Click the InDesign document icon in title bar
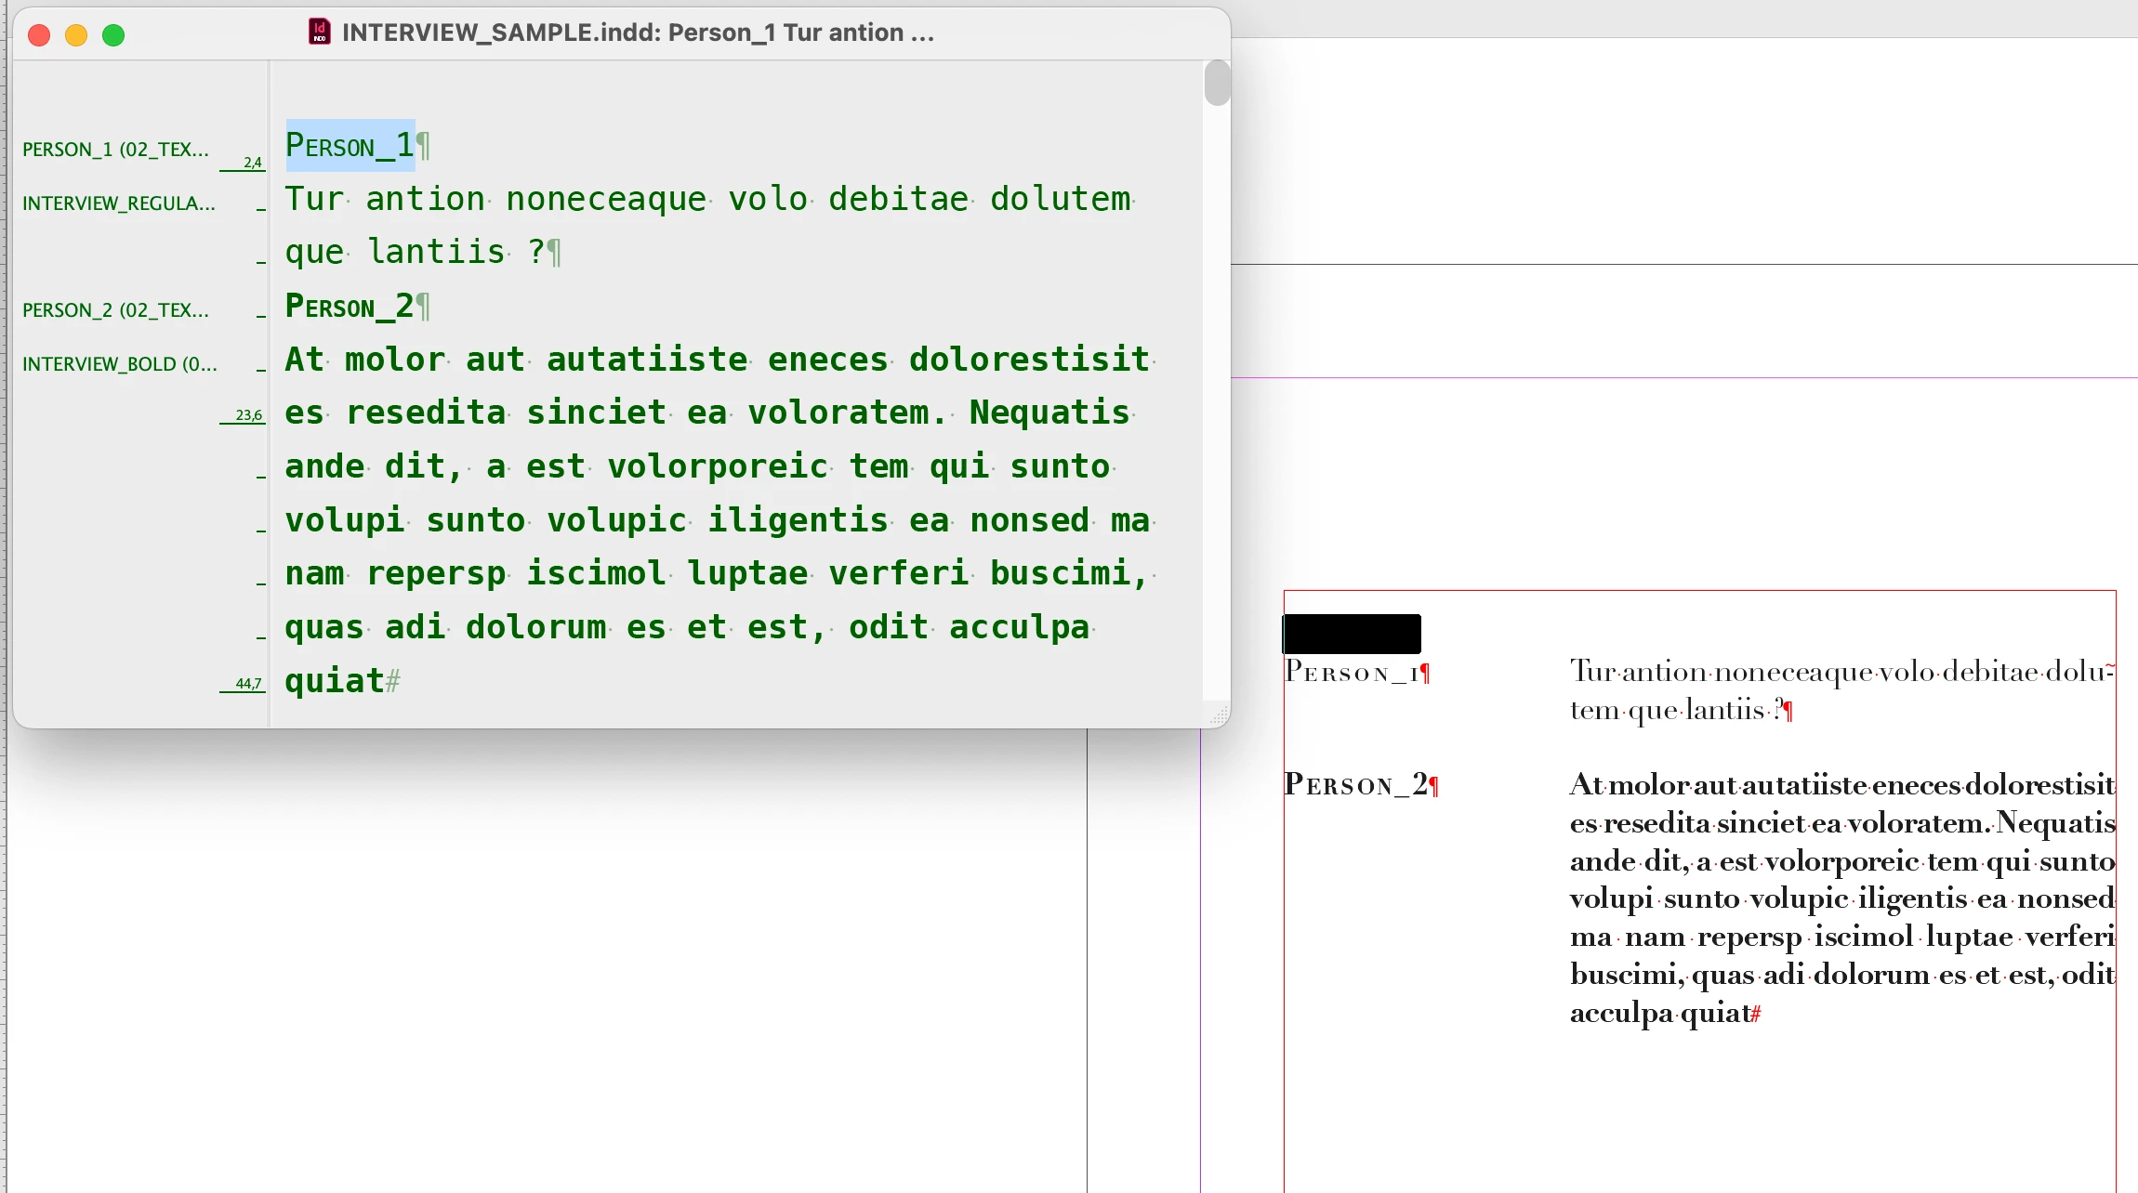The image size is (2138, 1193). point(319,33)
